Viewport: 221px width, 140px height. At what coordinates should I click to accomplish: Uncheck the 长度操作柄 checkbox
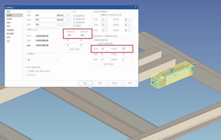tap(74, 16)
